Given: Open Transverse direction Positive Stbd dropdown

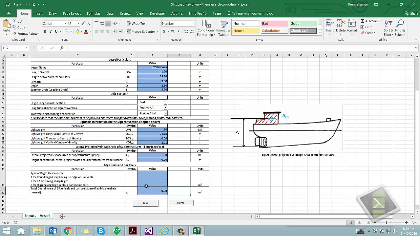Looking at the screenshot, I should point(165,113).
